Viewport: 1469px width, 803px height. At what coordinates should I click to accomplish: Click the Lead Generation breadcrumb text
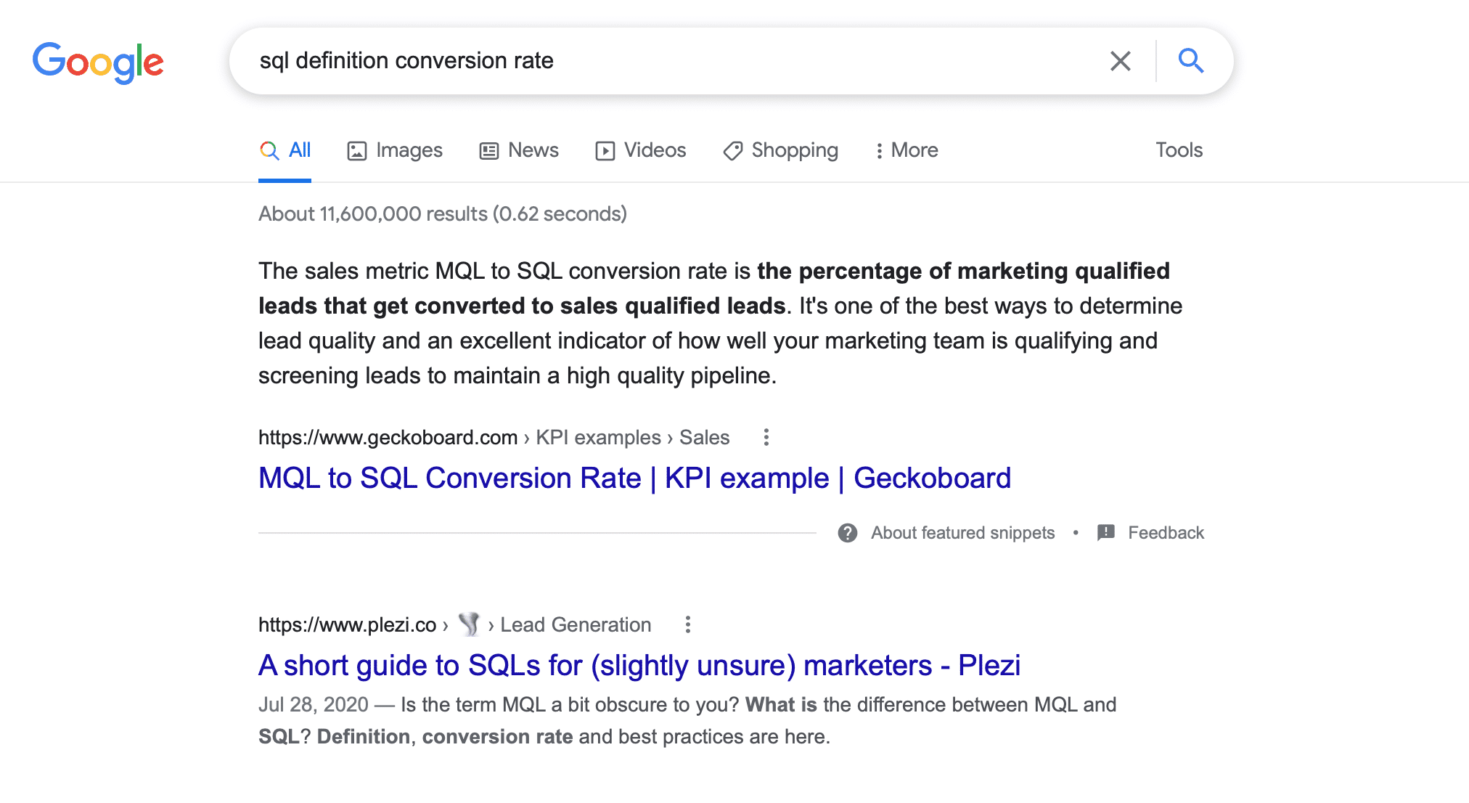tap(576, 625)
